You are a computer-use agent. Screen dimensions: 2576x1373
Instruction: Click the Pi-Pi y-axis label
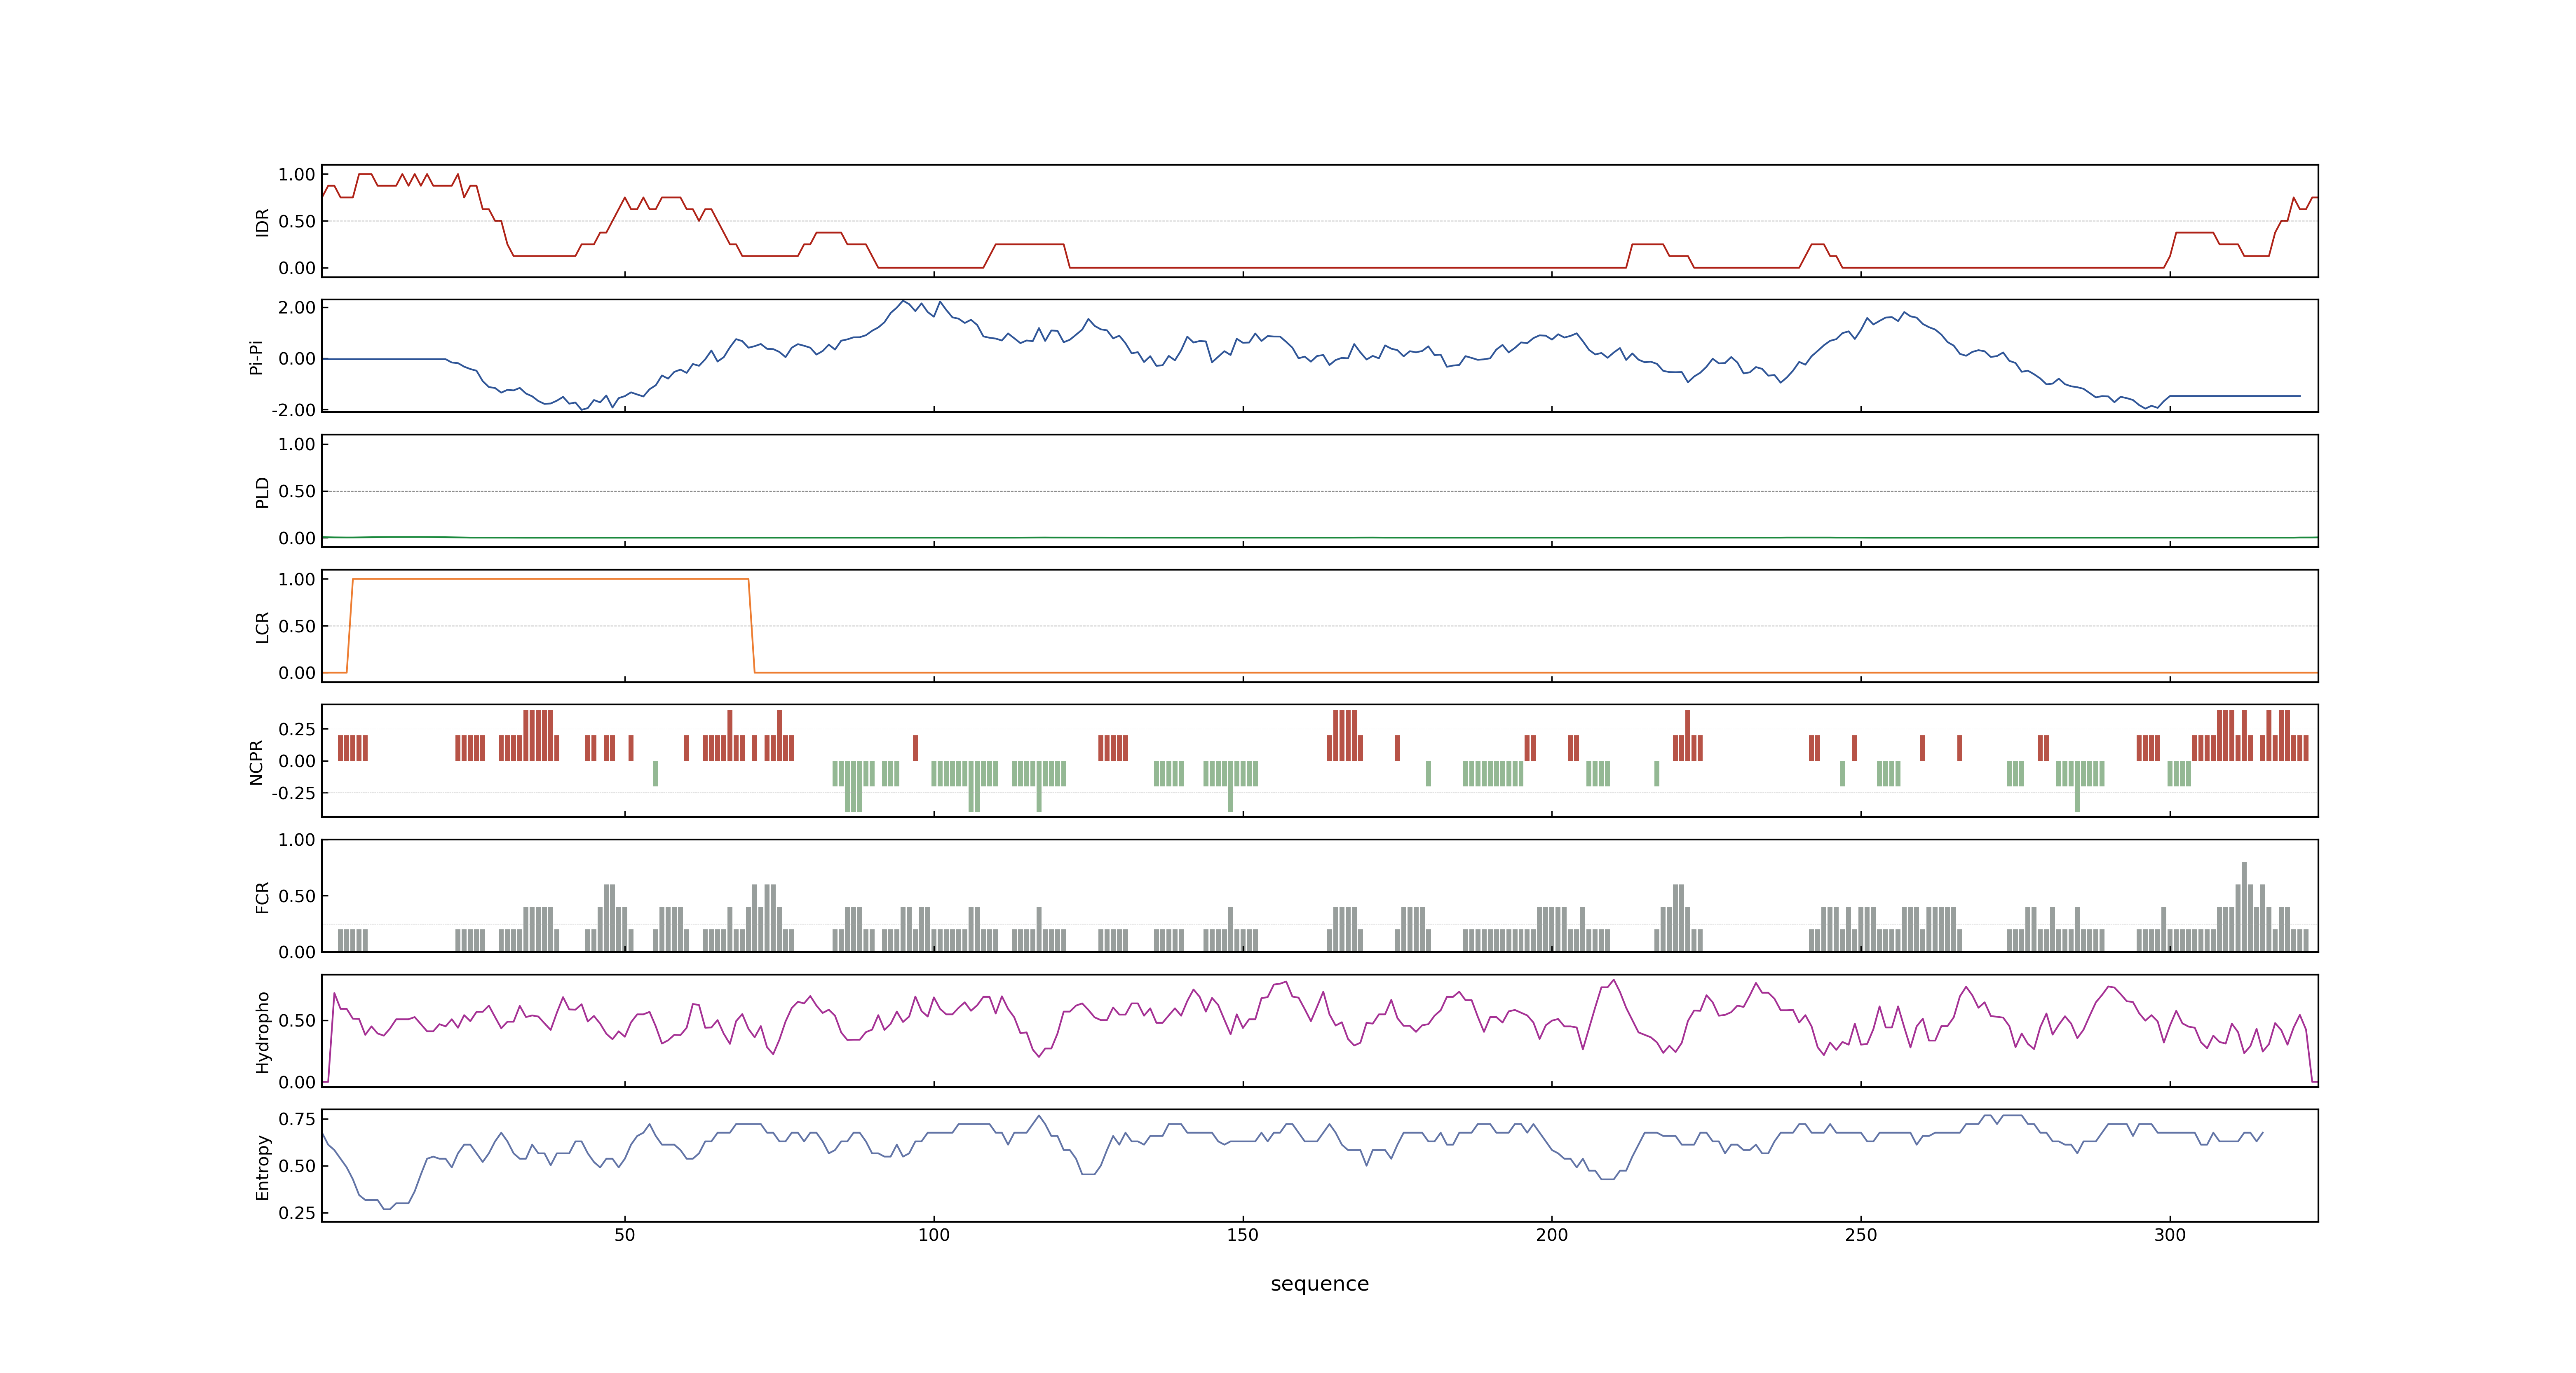(256, 357)
